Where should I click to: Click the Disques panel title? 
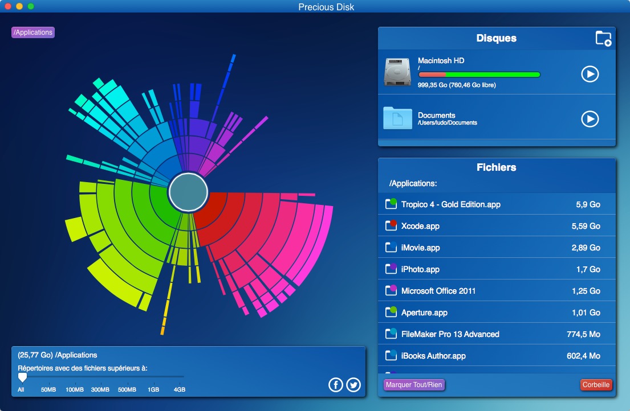(497, 38)
